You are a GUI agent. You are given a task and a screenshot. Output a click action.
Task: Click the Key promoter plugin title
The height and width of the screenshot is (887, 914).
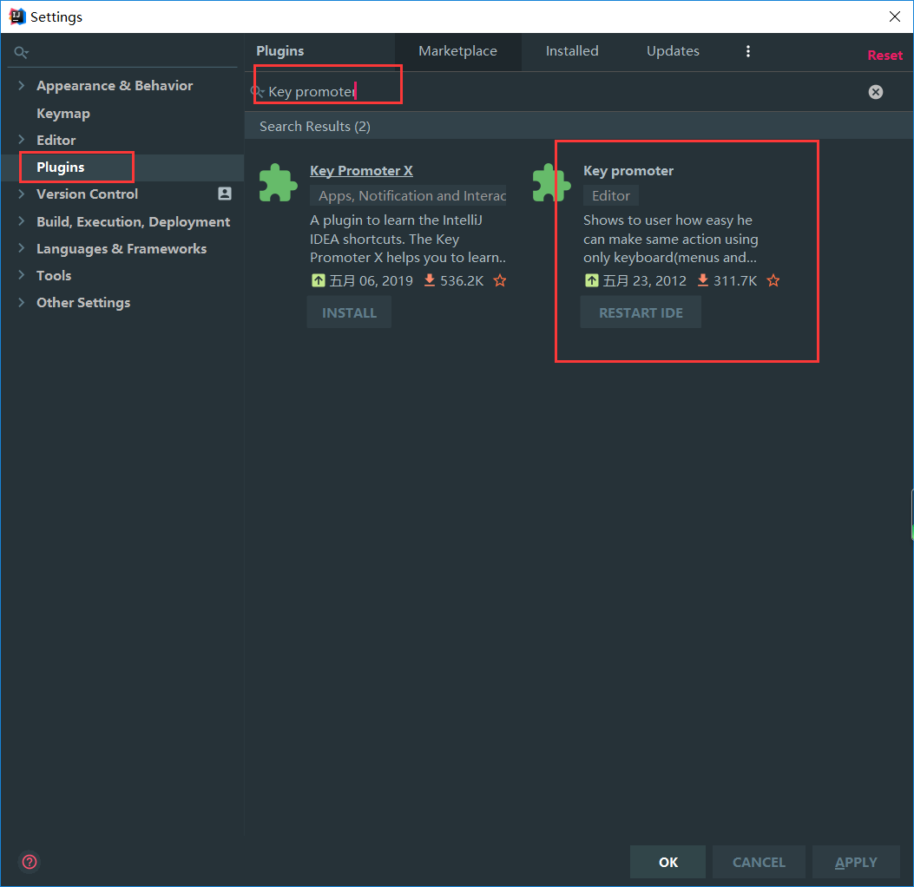pos(628,171)
